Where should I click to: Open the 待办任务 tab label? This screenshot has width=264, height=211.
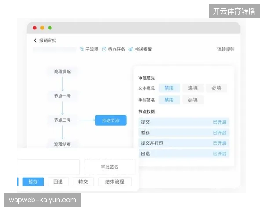117,49
